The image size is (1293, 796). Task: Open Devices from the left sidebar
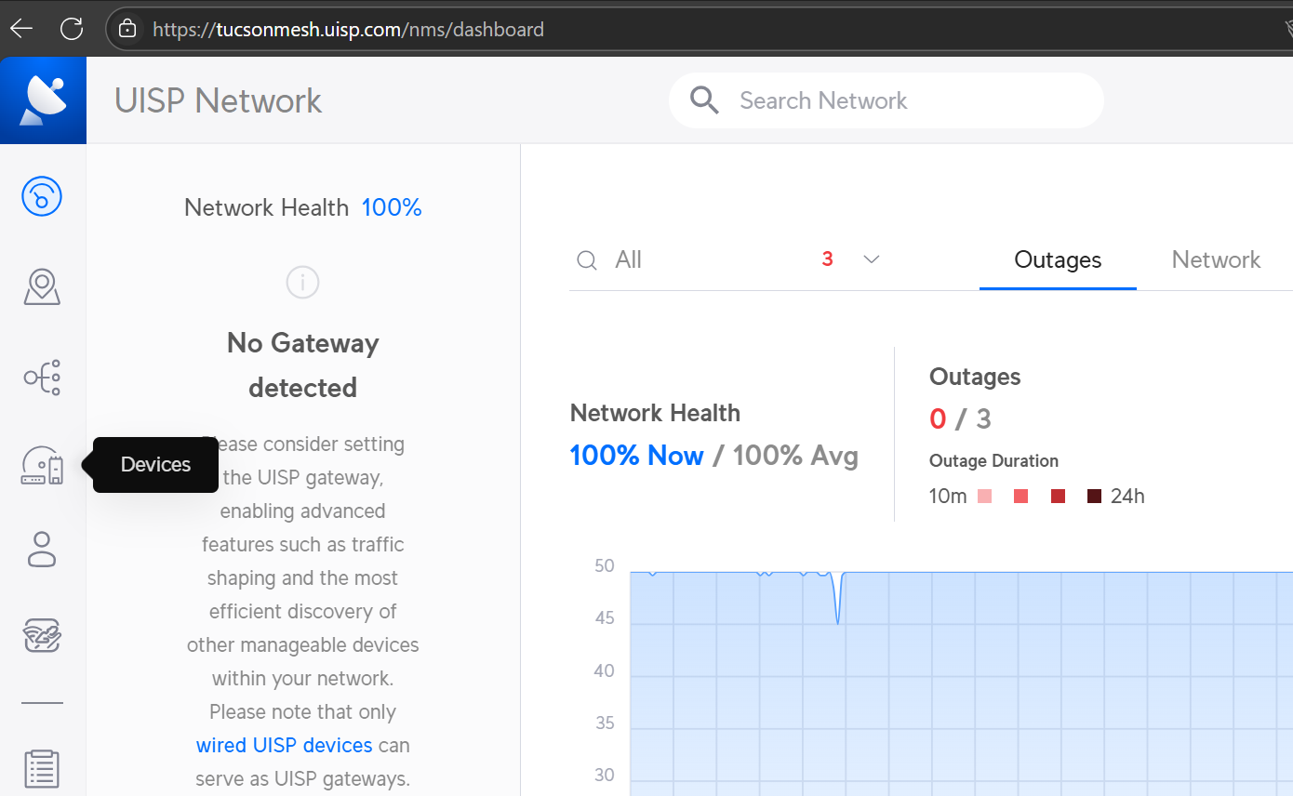tap(42, 465)
